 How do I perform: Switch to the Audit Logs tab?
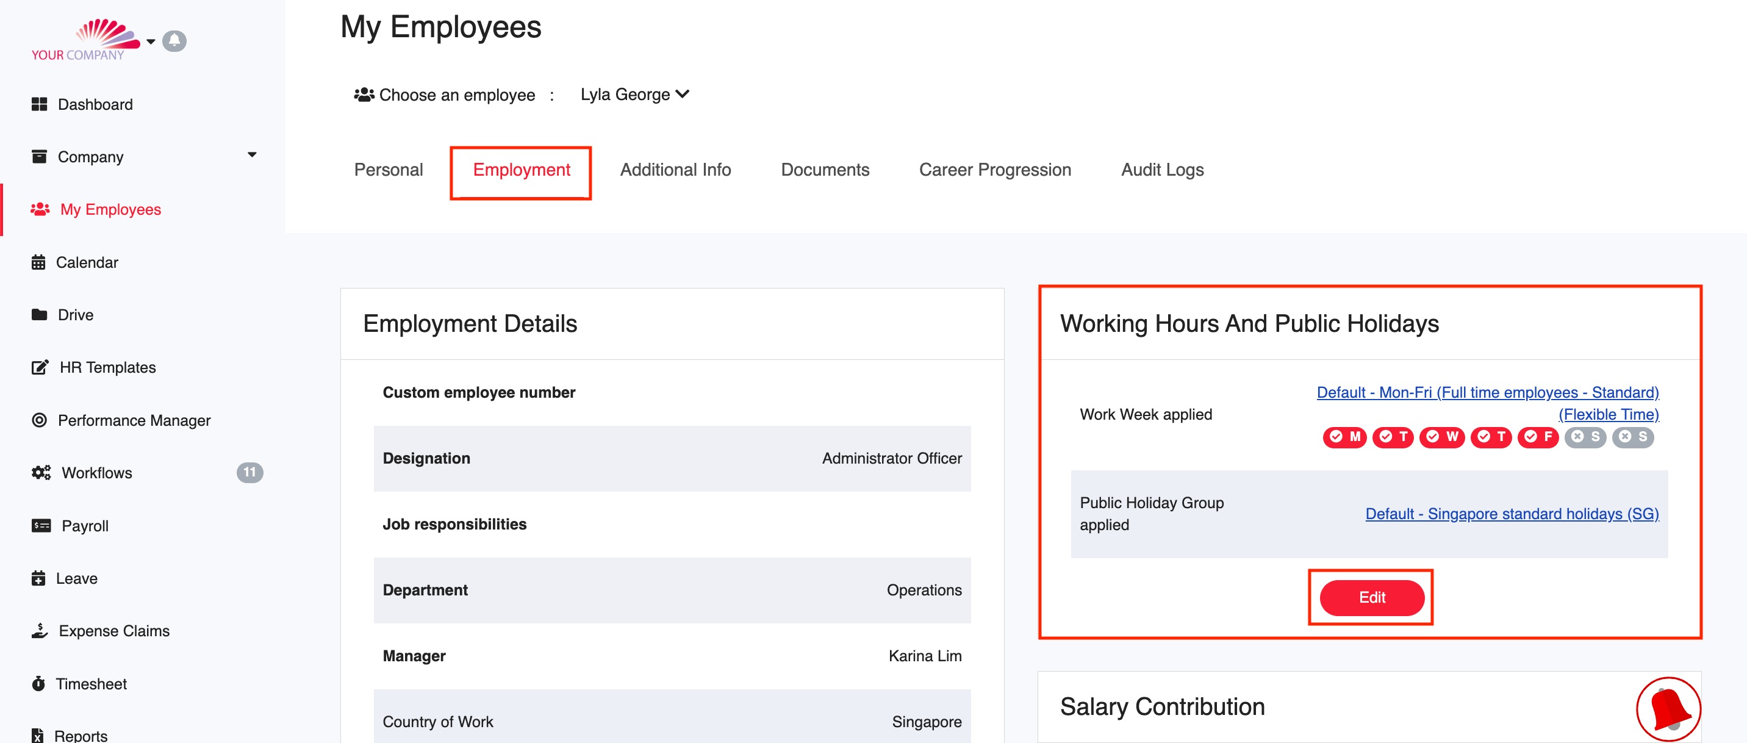1162,170
